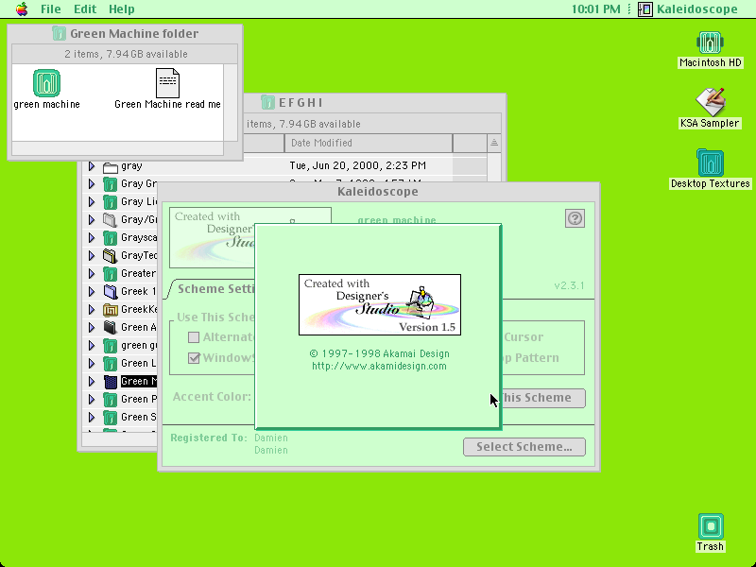756x567 pixels.
Task: Expand the Greek 1 row disclosure triangle
Action: [x=91, y=292]
